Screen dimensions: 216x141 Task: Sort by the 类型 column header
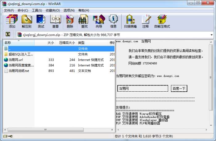click(x=92, y=43)
